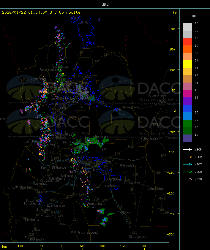Select the red 60-65 dBZ legend swatch
This screenshot has width=210, height=250.
[x=187, y=42]
